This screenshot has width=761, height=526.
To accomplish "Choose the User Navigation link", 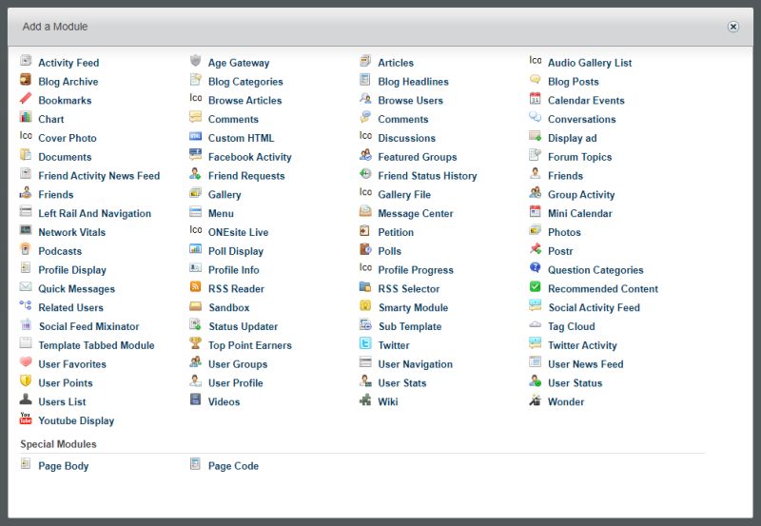I will tap(416, 364).
